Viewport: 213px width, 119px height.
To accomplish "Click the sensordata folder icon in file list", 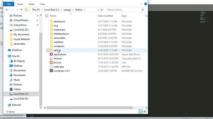I will tap(51, 38).
